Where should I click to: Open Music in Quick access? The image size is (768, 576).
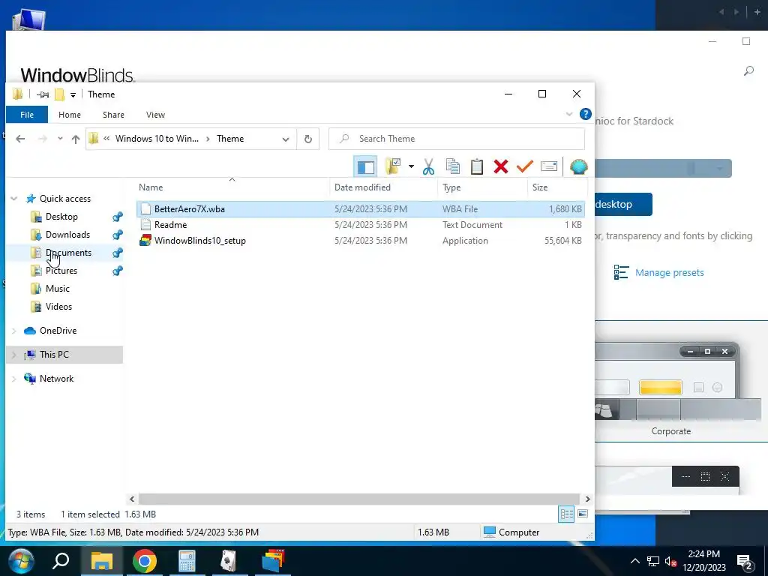[x=57, y=289]
